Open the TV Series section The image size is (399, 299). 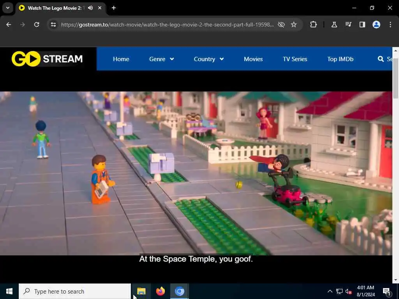point(295,59)
